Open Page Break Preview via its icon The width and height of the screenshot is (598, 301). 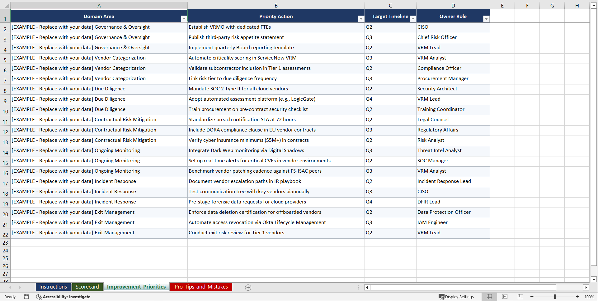(x=520, y=296)
